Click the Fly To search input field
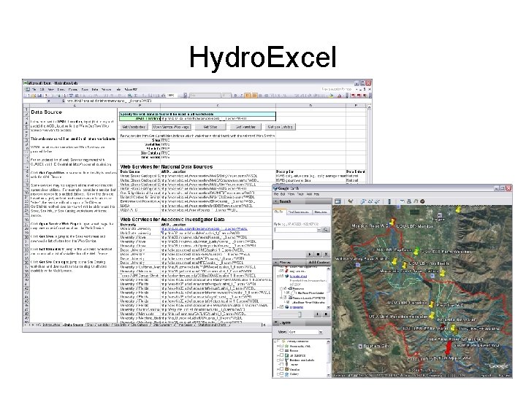This screenshot has height=394, width=526. tap(296, 230)
